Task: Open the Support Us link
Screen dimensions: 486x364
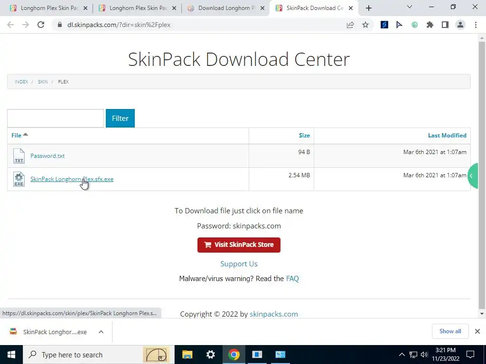Action: coord(239,264)
